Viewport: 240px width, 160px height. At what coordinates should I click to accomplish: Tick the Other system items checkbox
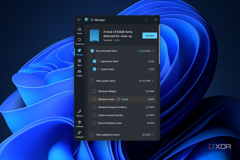coord(92,81)
